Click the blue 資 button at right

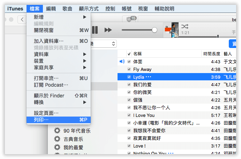tap(233, 44)
